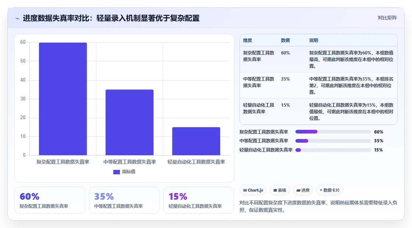The width and height of the screenshot is (412, 228).
Task: Click x-axis label 复杂配置工具数据失真率
Action: (x=63, y=162)
